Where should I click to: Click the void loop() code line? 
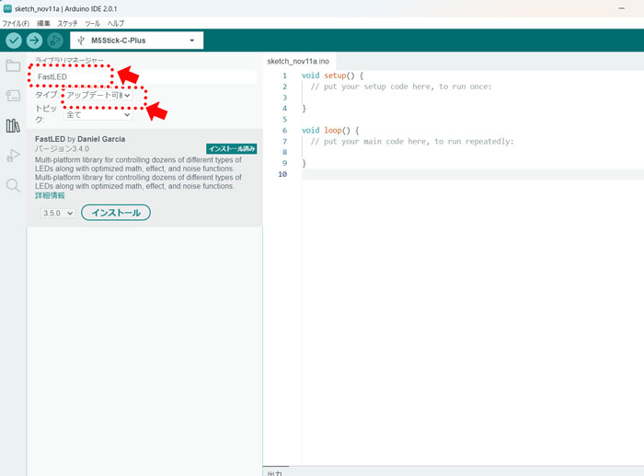click(x=330, y=131)
